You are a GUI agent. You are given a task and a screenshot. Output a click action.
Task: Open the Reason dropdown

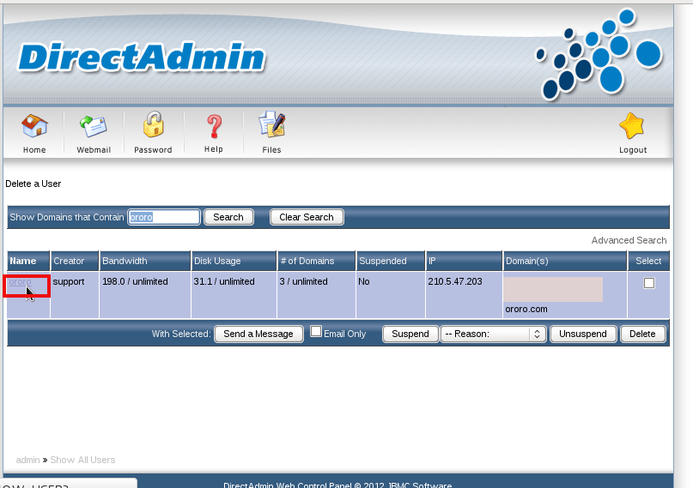[493, 334]
